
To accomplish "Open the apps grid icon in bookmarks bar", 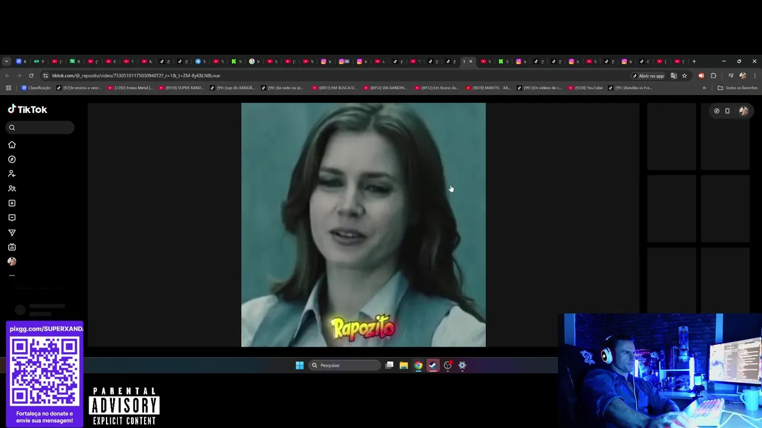I will pos(8,88).
